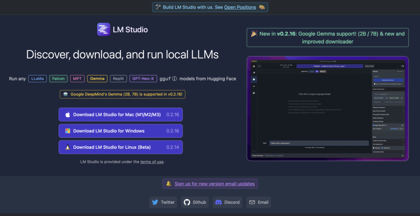Toggle left sidebar panel icon in app screenshot
This screenshot has height=216, width=420.
click(260, 66)
